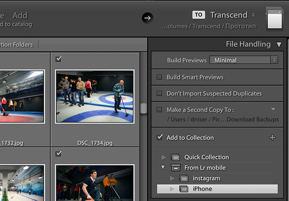Click the arrow icon between source and destination
289x201 pixels.
pyautogui.click(x=147, y=18)
